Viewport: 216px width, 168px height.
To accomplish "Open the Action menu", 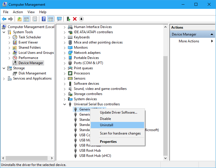I will click(18, 12).
